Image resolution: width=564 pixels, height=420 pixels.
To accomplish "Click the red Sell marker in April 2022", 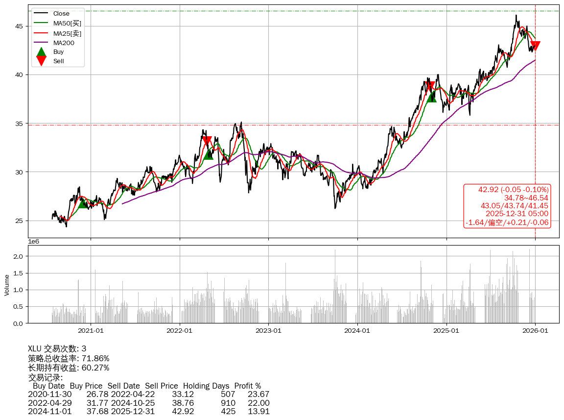I will click(x=207, y=141).
